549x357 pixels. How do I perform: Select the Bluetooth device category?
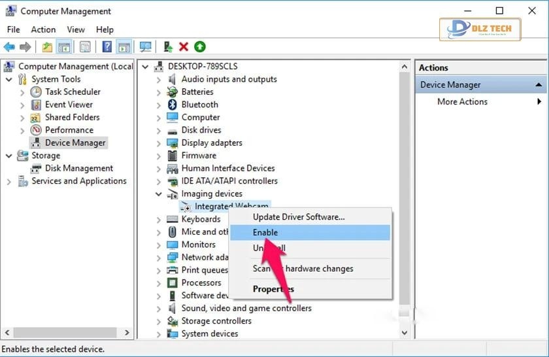pos(199,105)
